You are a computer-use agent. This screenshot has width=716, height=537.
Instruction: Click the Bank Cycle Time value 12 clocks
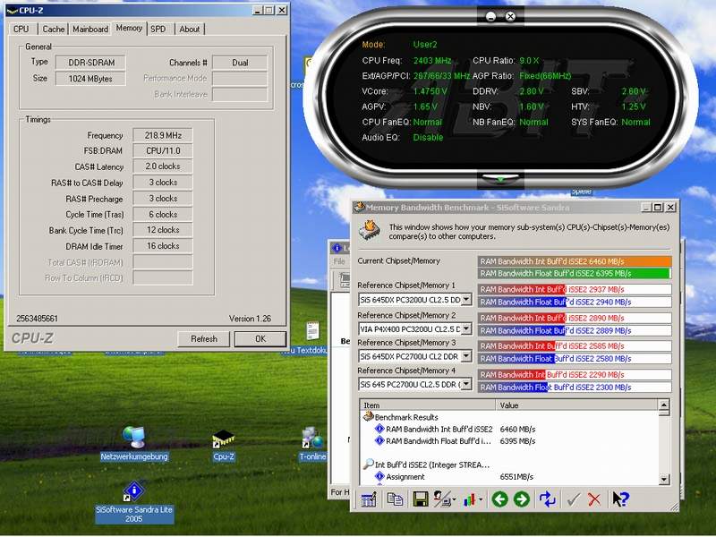click(x=163, y=230)
